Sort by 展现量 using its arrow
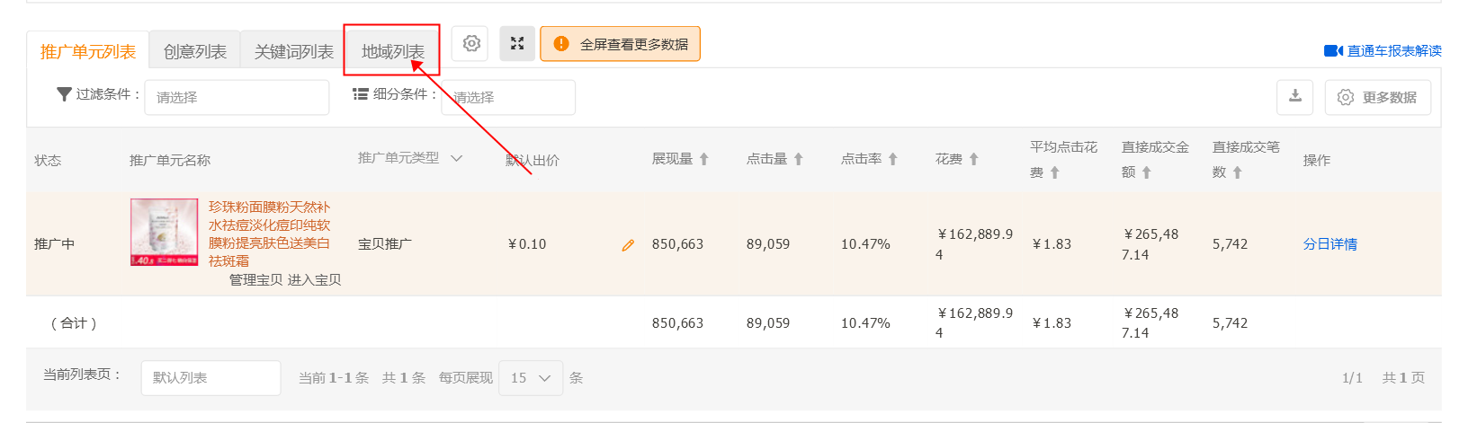Screen dimensions: 1459x423 [704, 159]
